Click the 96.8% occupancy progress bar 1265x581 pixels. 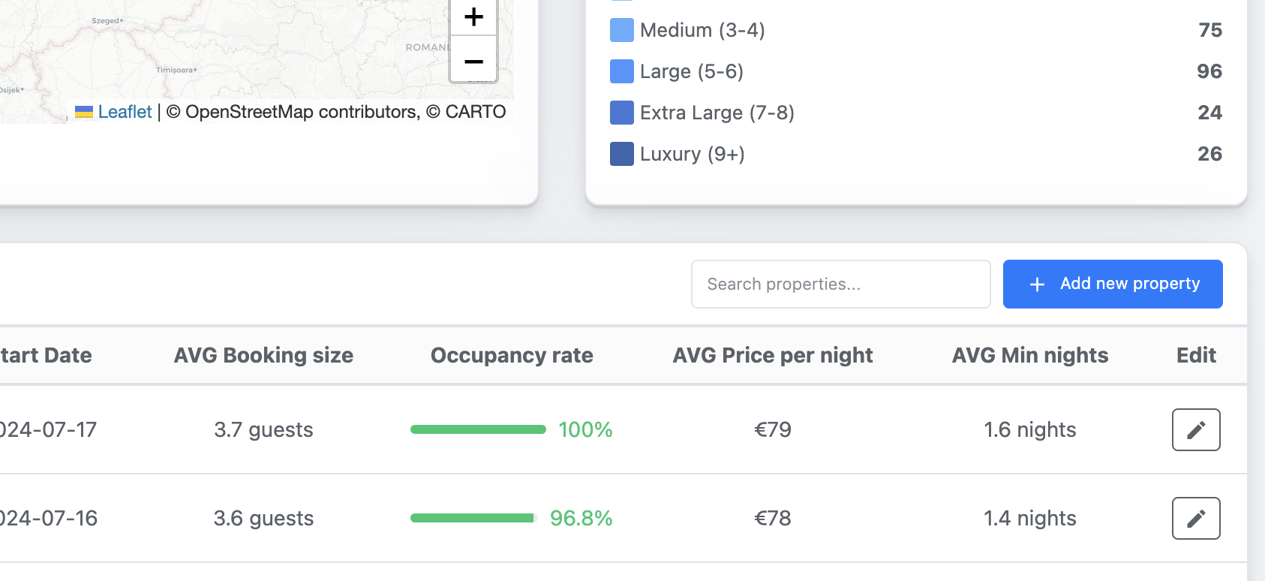(x=473, y=518)
